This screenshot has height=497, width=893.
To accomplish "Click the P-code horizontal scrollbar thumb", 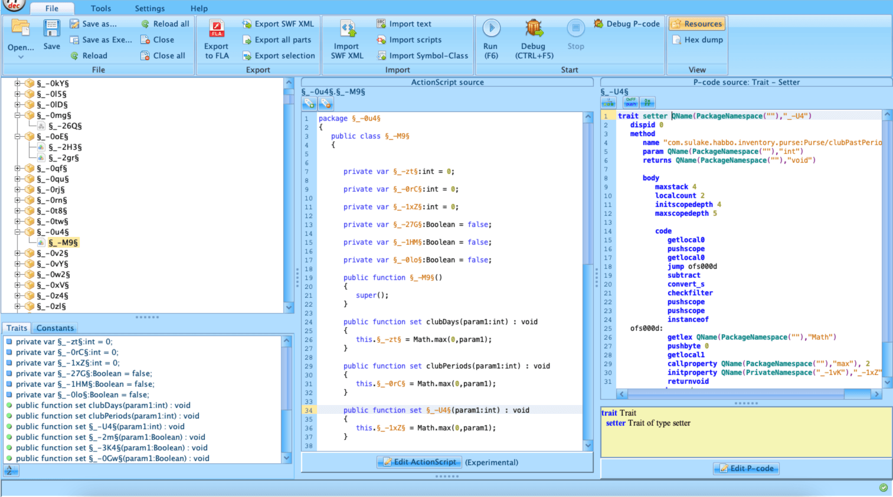I will click(x=737, y=394).
